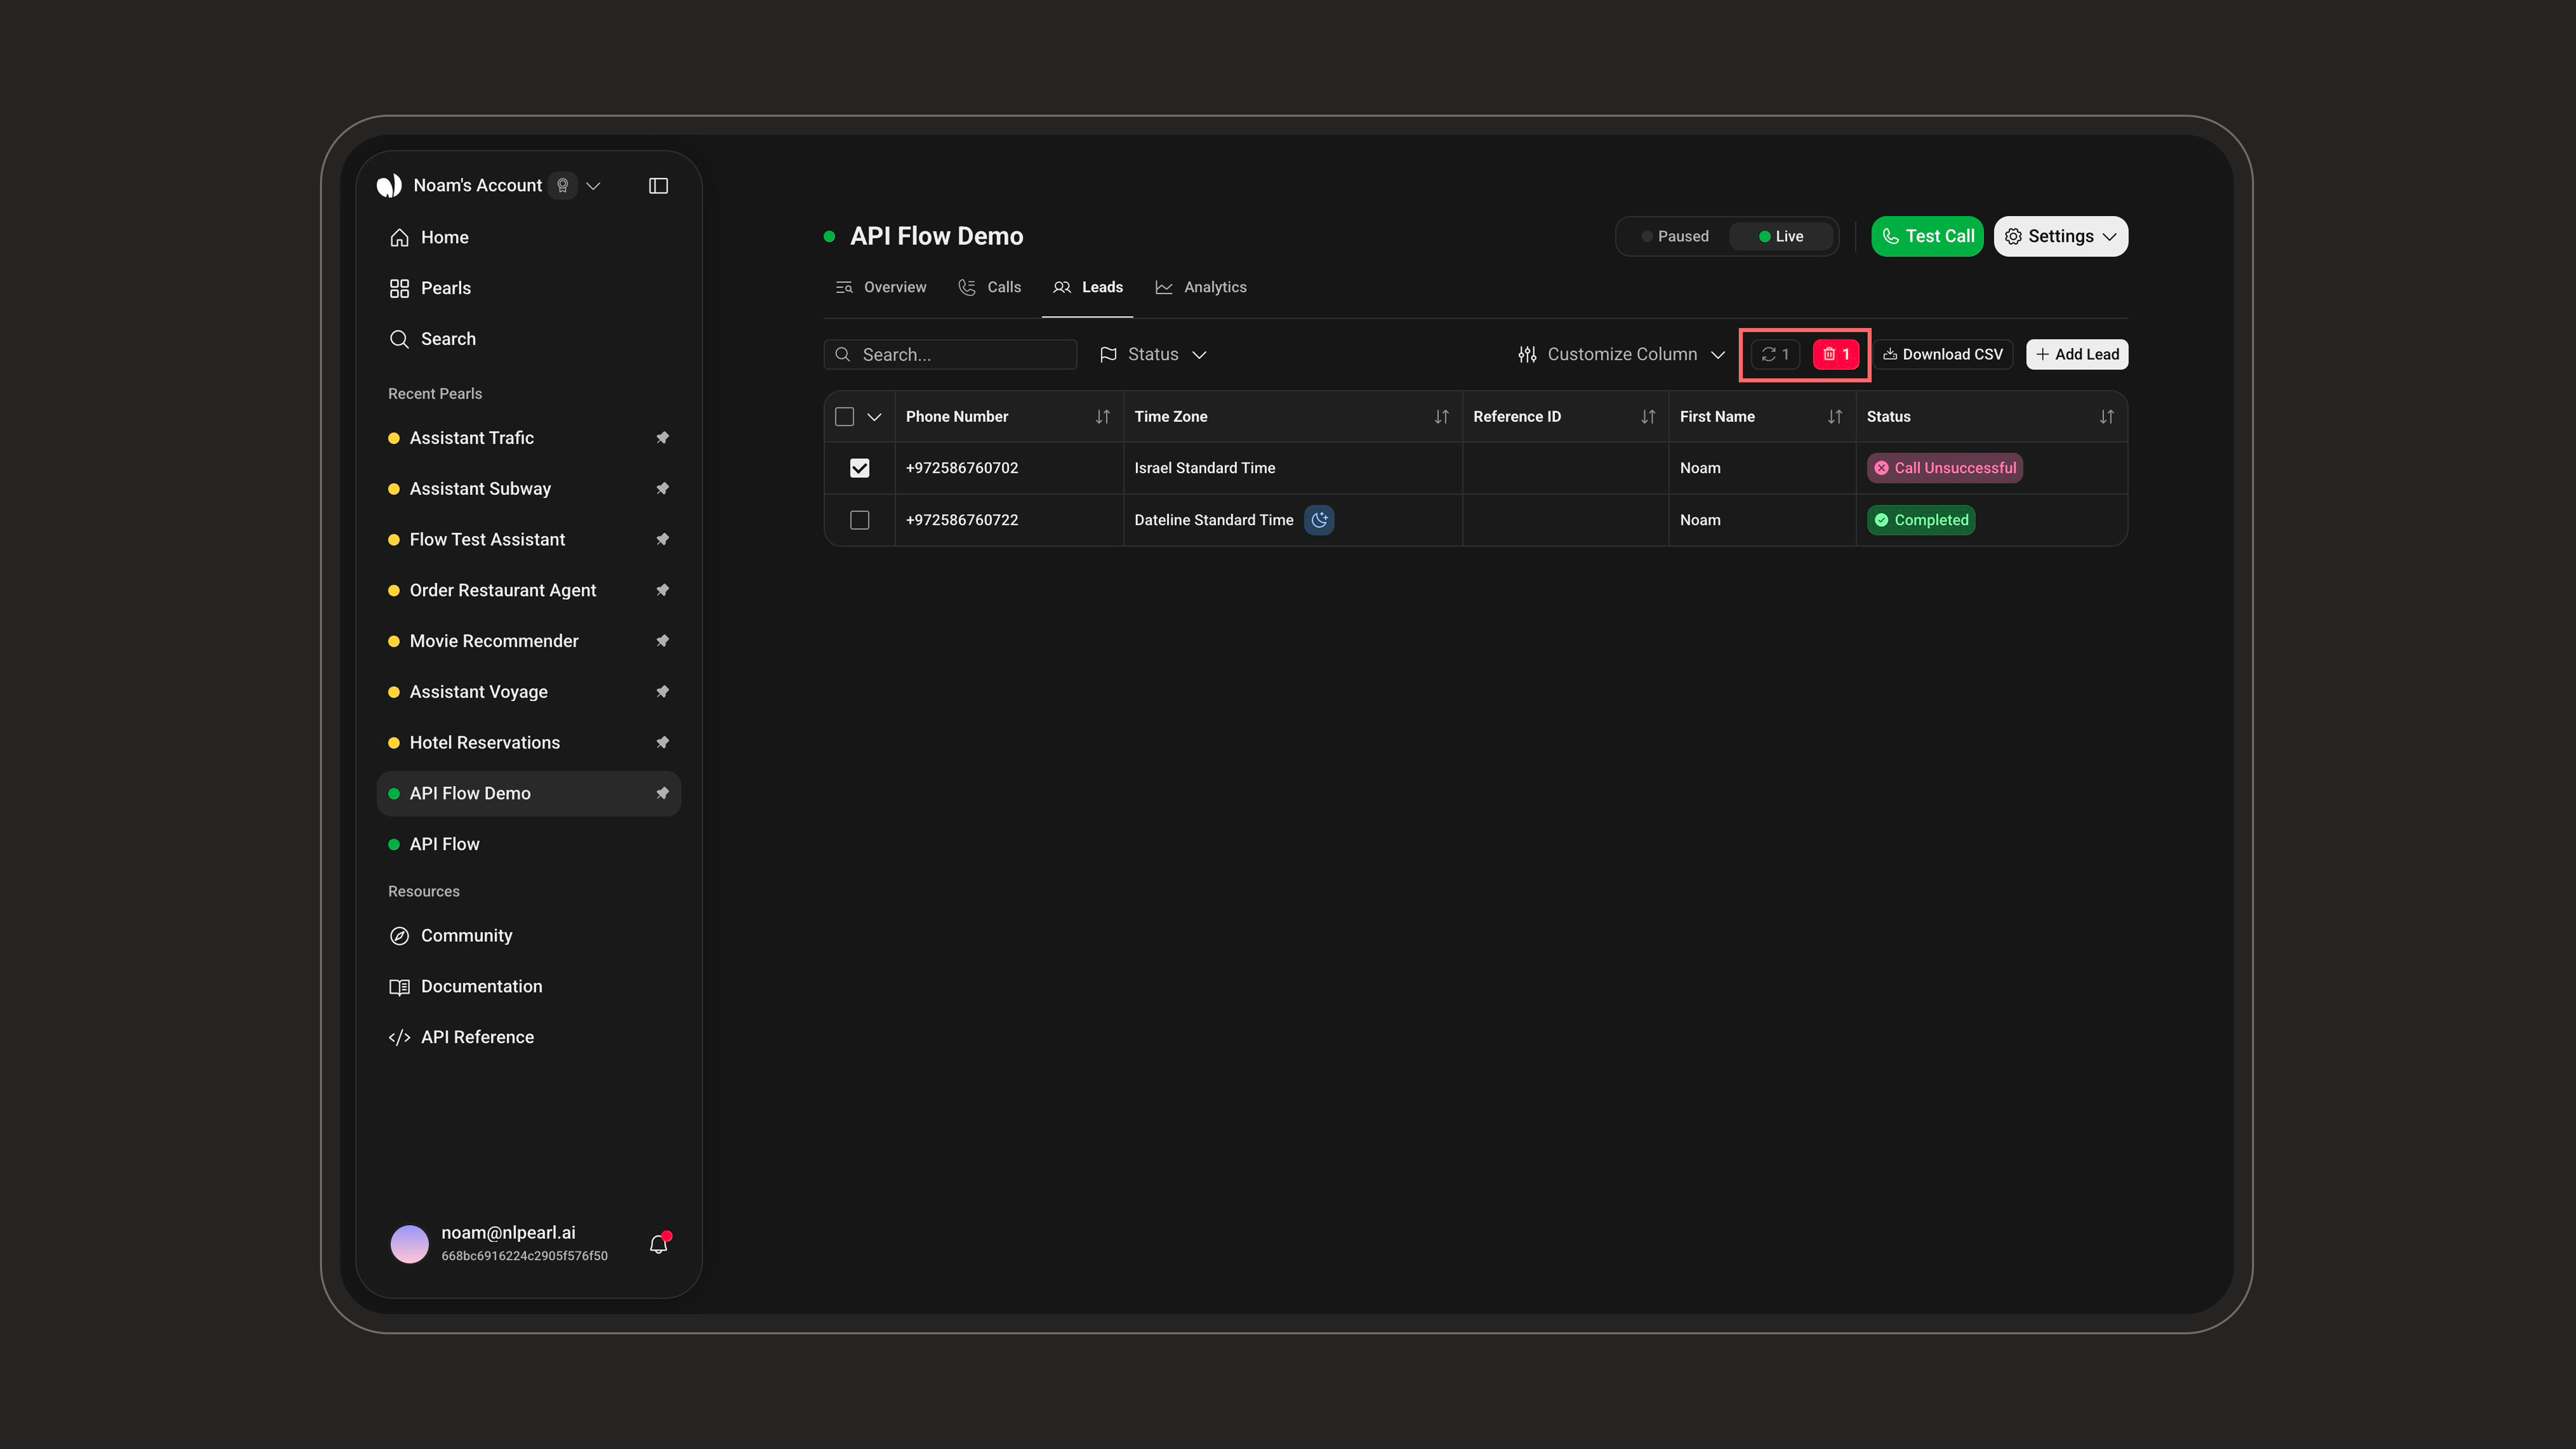Expand Noam's Account switcher
The width and height of the screenshot is (2576, 1449).
pos(593,186)
